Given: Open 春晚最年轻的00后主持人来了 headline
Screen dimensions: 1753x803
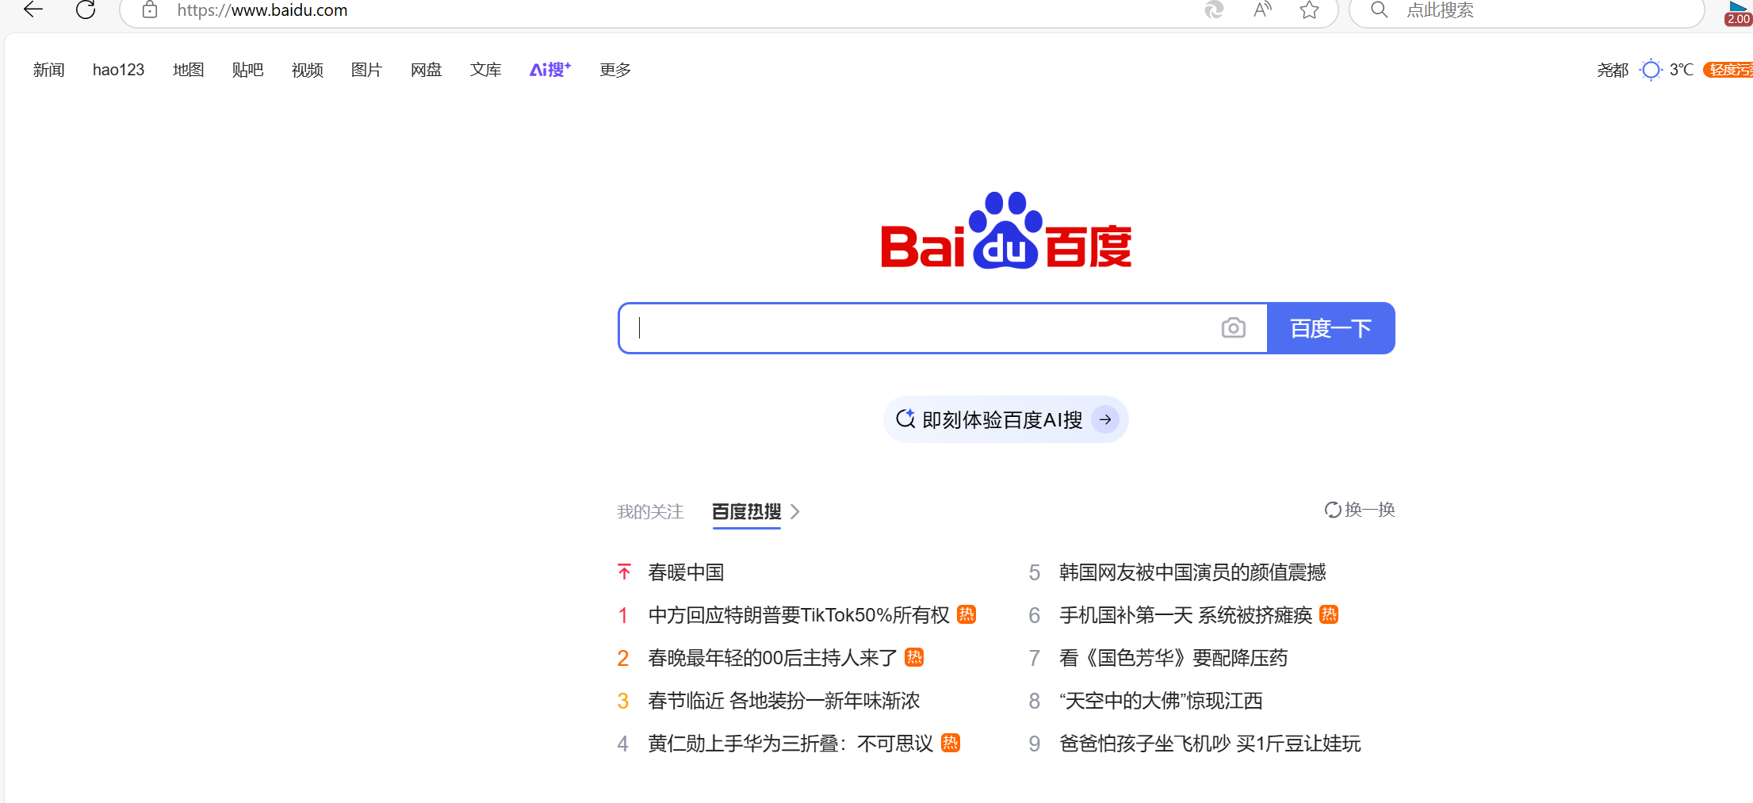Looking at the screenshot, I should click(772, 657).
